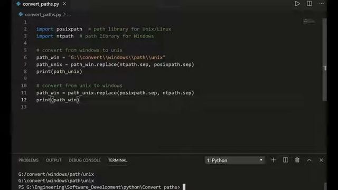Click the comment 'convert from windows to unix'
The height and width of the screenshot is (190, 338).
pyautogui.click(x=79, y=50)
